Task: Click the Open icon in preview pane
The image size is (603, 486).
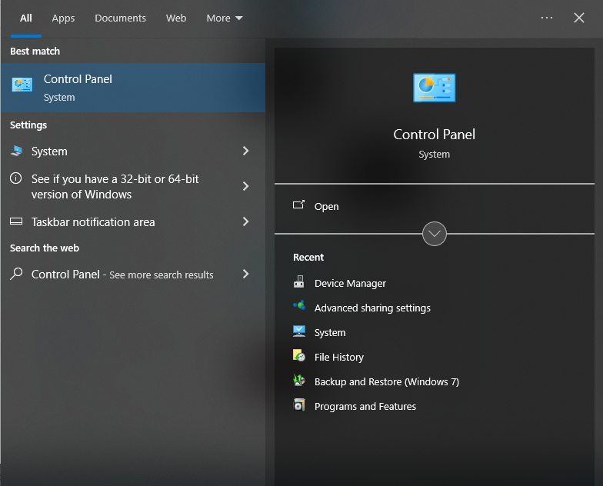Action: [298, 205]
